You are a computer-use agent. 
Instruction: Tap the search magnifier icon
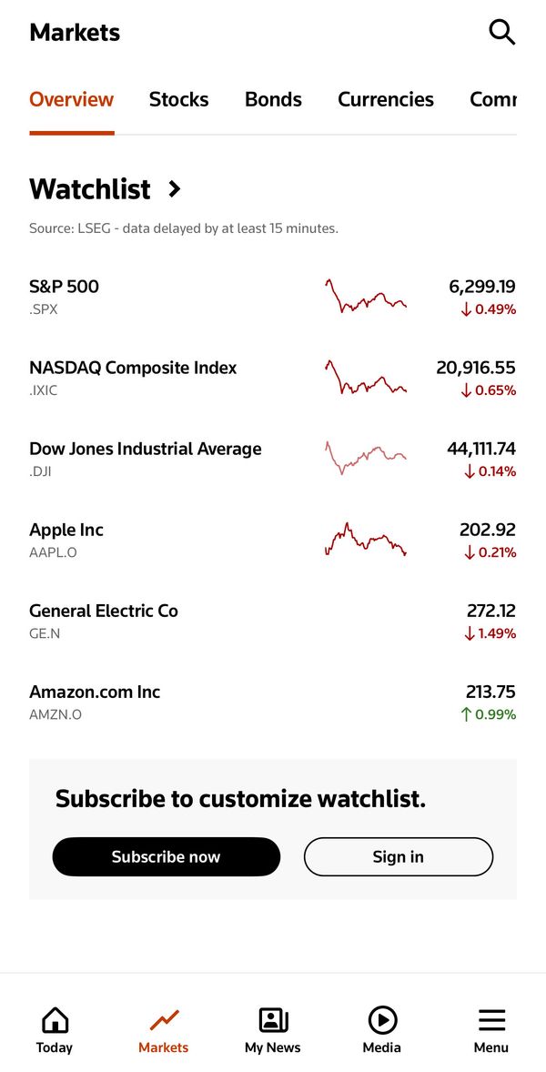[501, 32]
